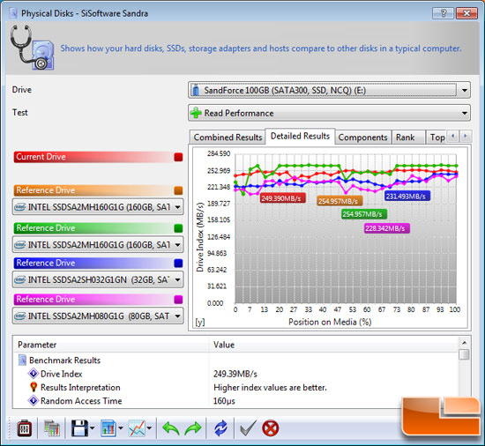Viewport: 485px width, 446px height.
Task: Select the Benchmark Results row
Action: pyautogui.click(x=236, y=361)
